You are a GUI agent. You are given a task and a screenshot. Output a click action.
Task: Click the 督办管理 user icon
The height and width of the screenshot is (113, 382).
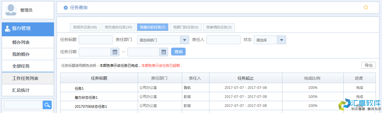point(8,28)
